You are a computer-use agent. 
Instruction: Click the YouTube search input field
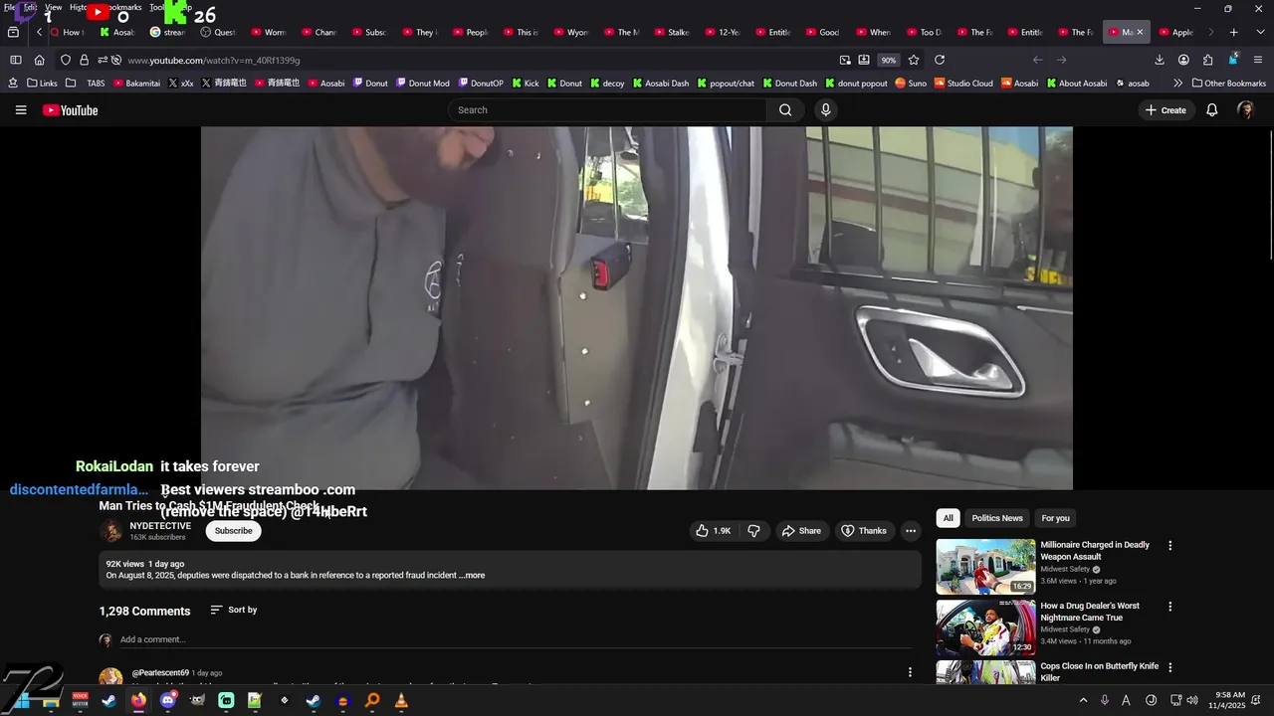pyautogui.click(x=607, y=110)
